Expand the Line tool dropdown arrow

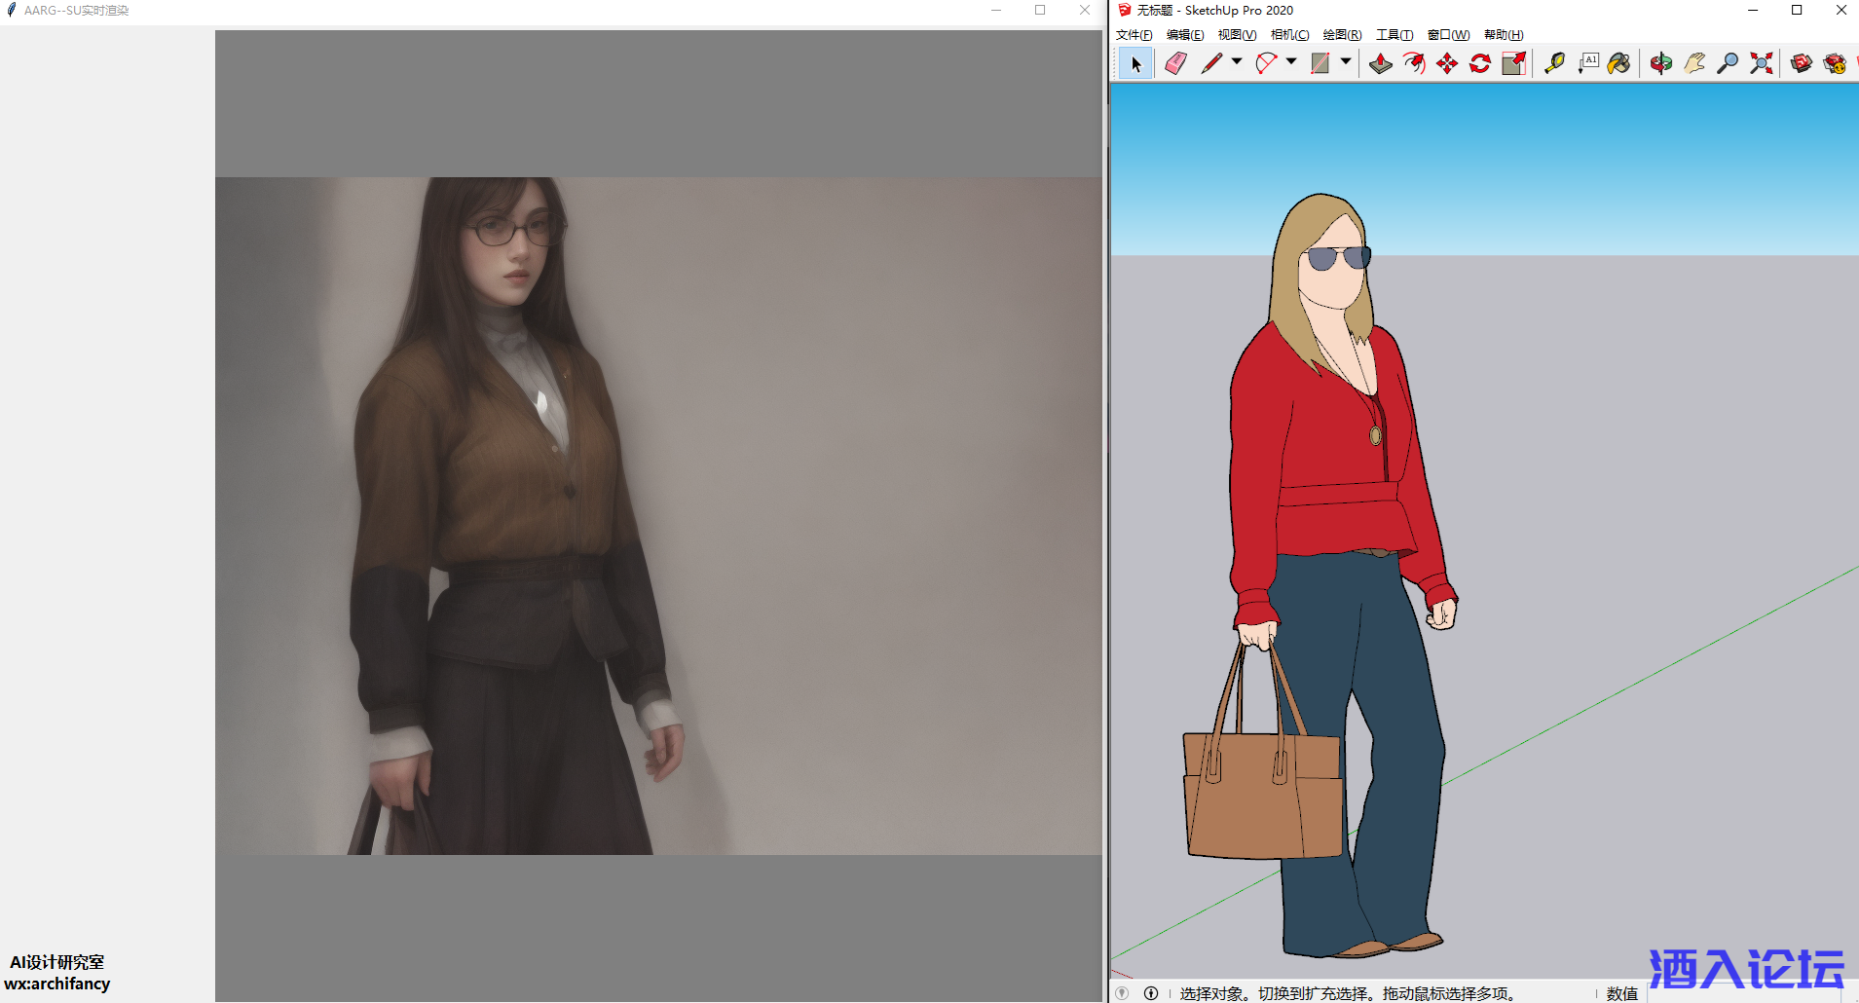click(x=1237, y=61)
